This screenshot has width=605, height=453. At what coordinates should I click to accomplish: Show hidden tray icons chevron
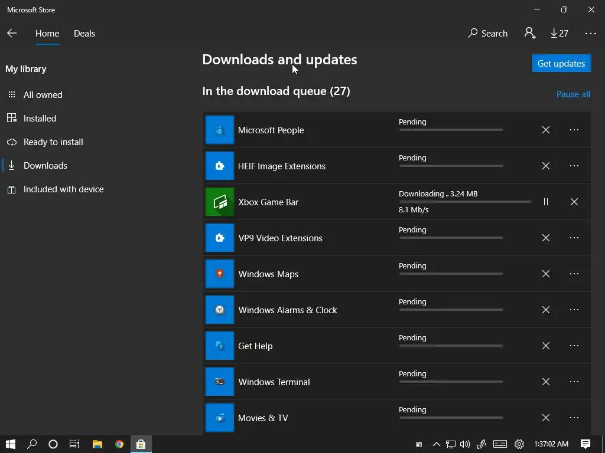click(x=437, y=444)
